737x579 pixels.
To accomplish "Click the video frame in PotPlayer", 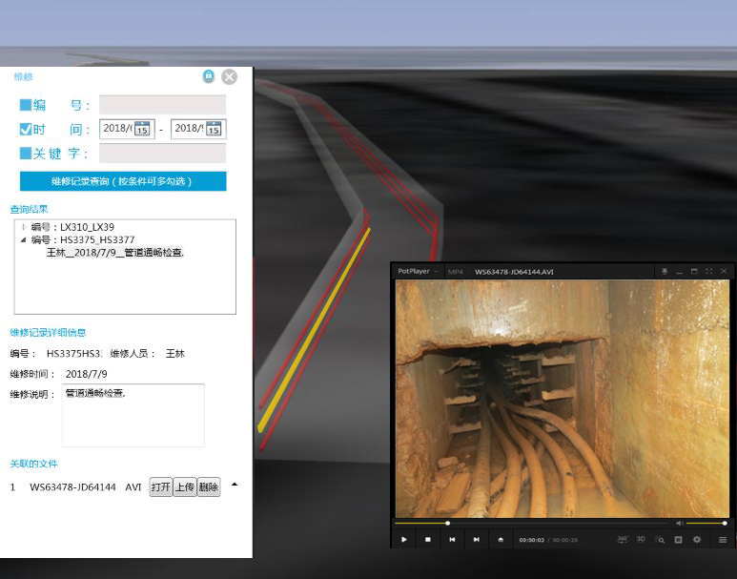I will tap(563, 399).
